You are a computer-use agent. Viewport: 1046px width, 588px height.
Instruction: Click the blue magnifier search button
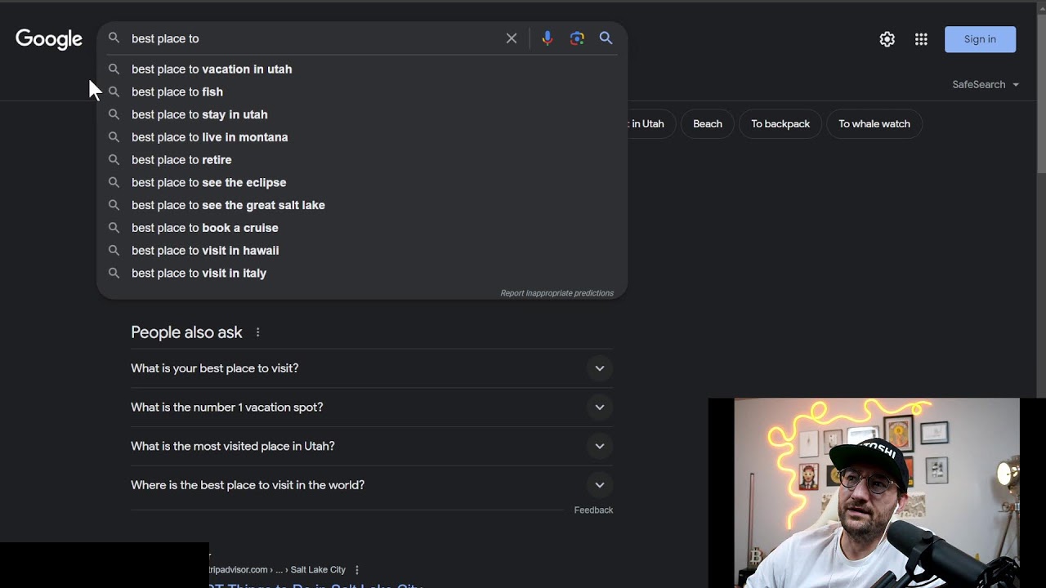tap(606, 38)
